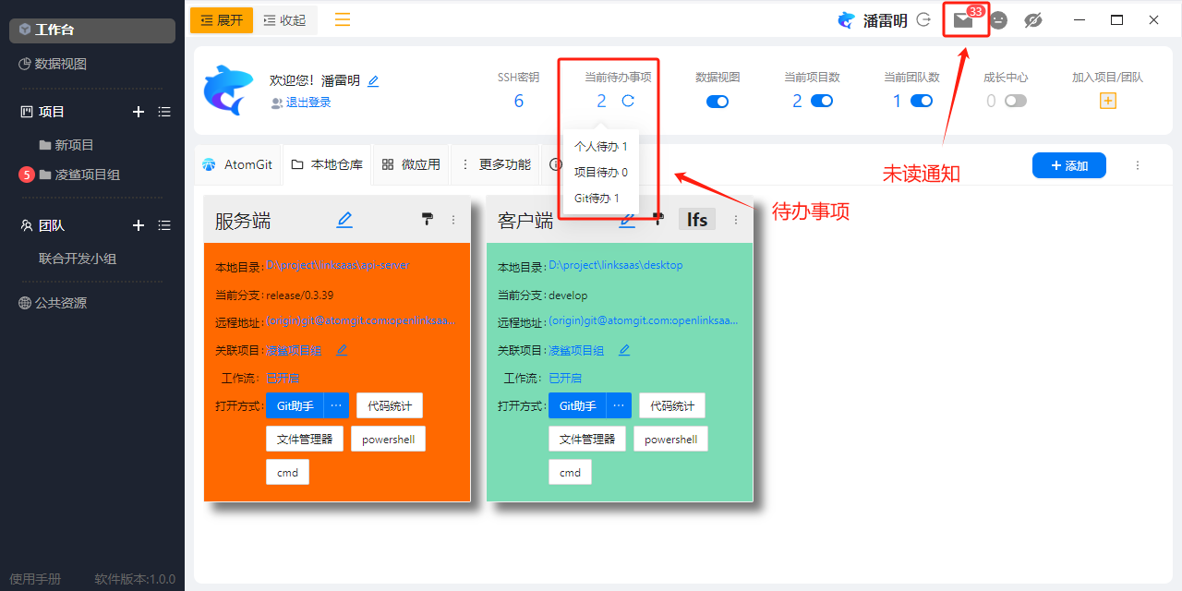
Task: Click 代码统计 on the 客户端 card
Action: [x=672, y=405]
